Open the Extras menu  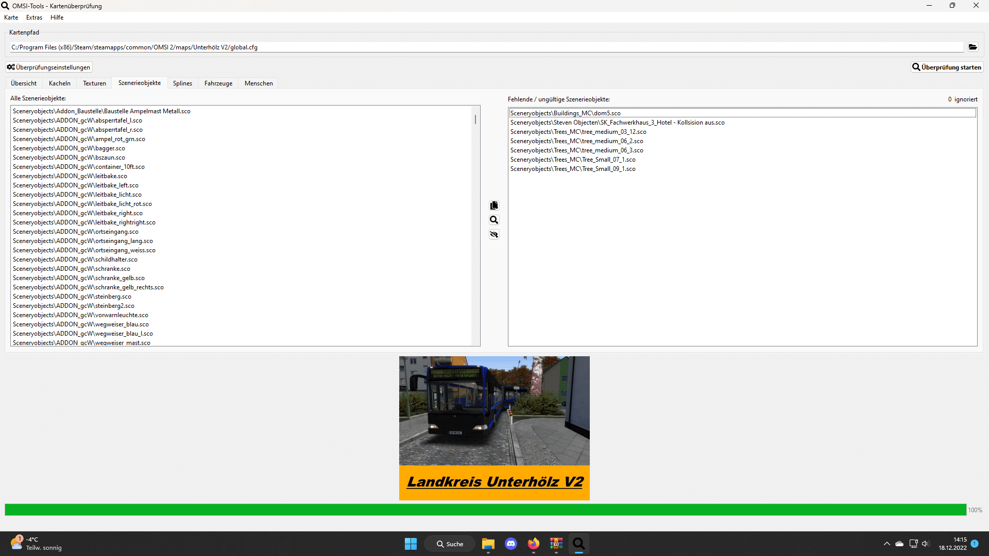click(x=34, y=17)
